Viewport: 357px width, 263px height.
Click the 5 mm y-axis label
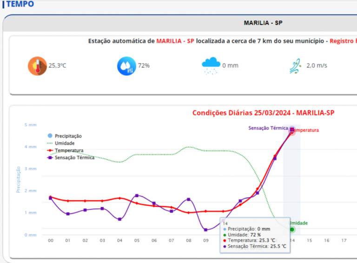click(31, 125)
